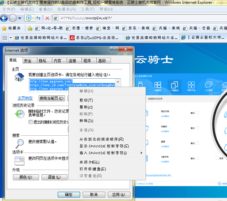Open the 收藏夹(A) menu
Screen dimensions: 227x201
click(x=67, y=9)
